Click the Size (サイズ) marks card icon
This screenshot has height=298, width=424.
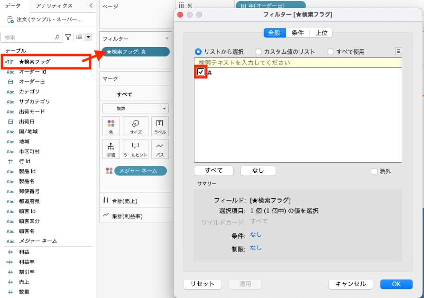(136, 126)
